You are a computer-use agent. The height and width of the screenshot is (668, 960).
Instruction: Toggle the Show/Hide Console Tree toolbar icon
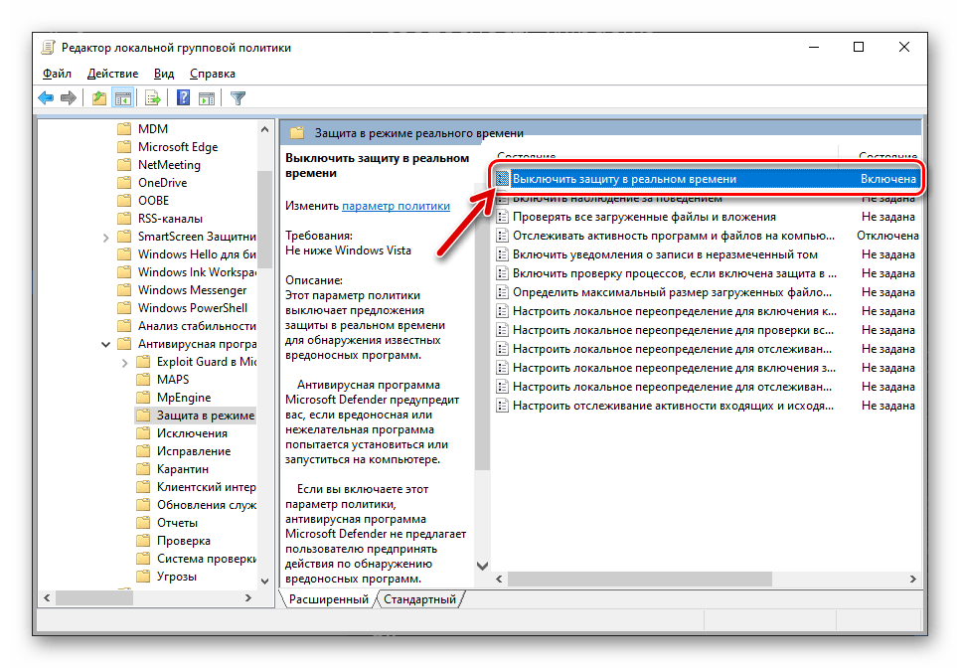[x=123, y=98]
